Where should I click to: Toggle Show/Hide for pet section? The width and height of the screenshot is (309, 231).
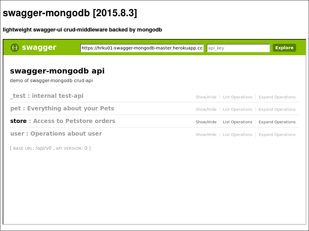pyautogui.click(x=206, y=109)
